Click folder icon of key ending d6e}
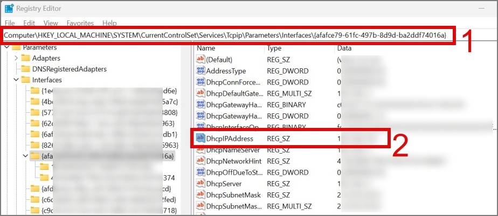 coord(34,91)
